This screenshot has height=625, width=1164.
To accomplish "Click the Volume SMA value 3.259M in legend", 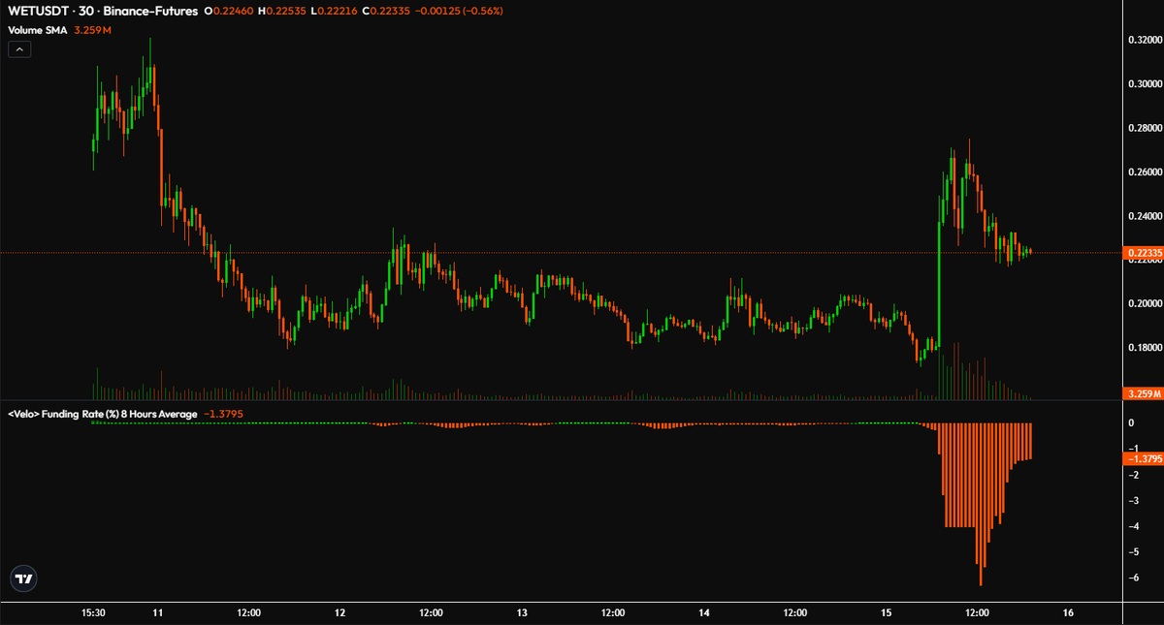I will pyautogui.click(x=92, y=30).
